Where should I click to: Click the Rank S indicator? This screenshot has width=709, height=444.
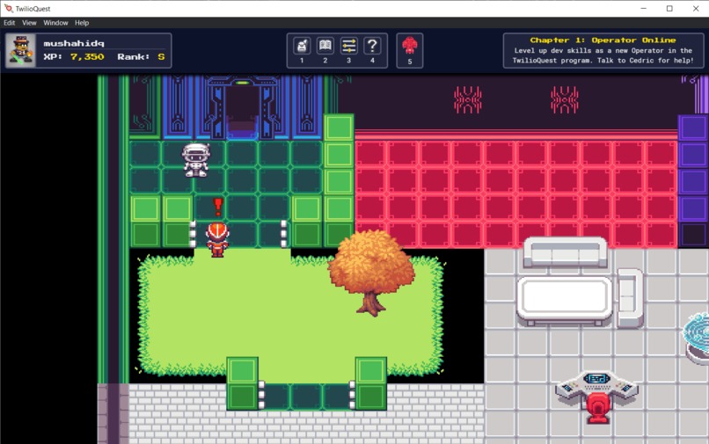click(141, 57)
